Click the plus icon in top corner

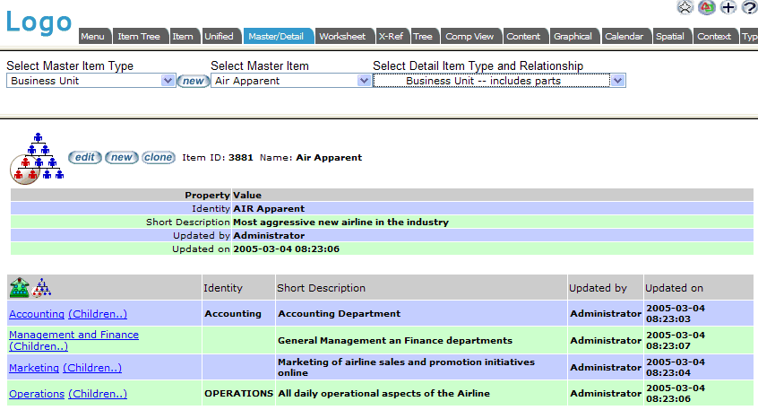coord(728,7)
